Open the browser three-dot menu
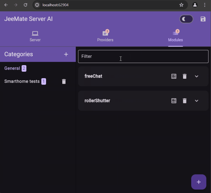The height and width of the screenshot is (193, 211). click(205, 5)
